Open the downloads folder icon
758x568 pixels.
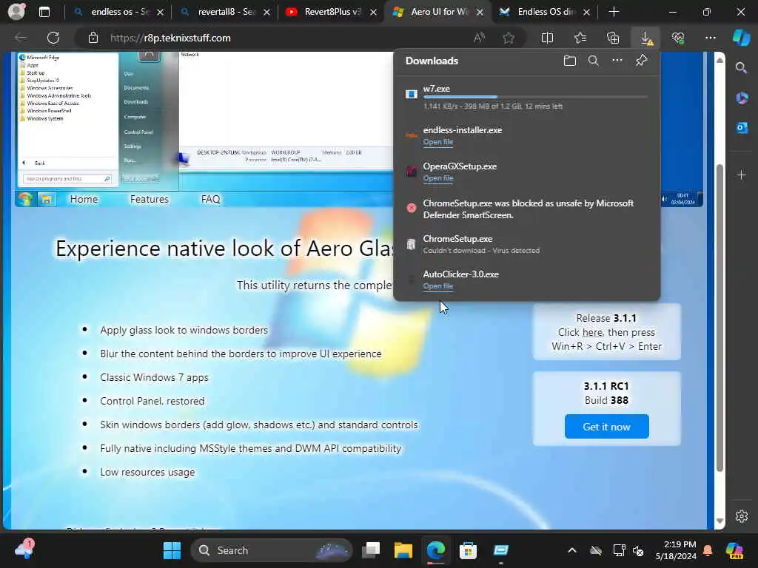(570, 61)
